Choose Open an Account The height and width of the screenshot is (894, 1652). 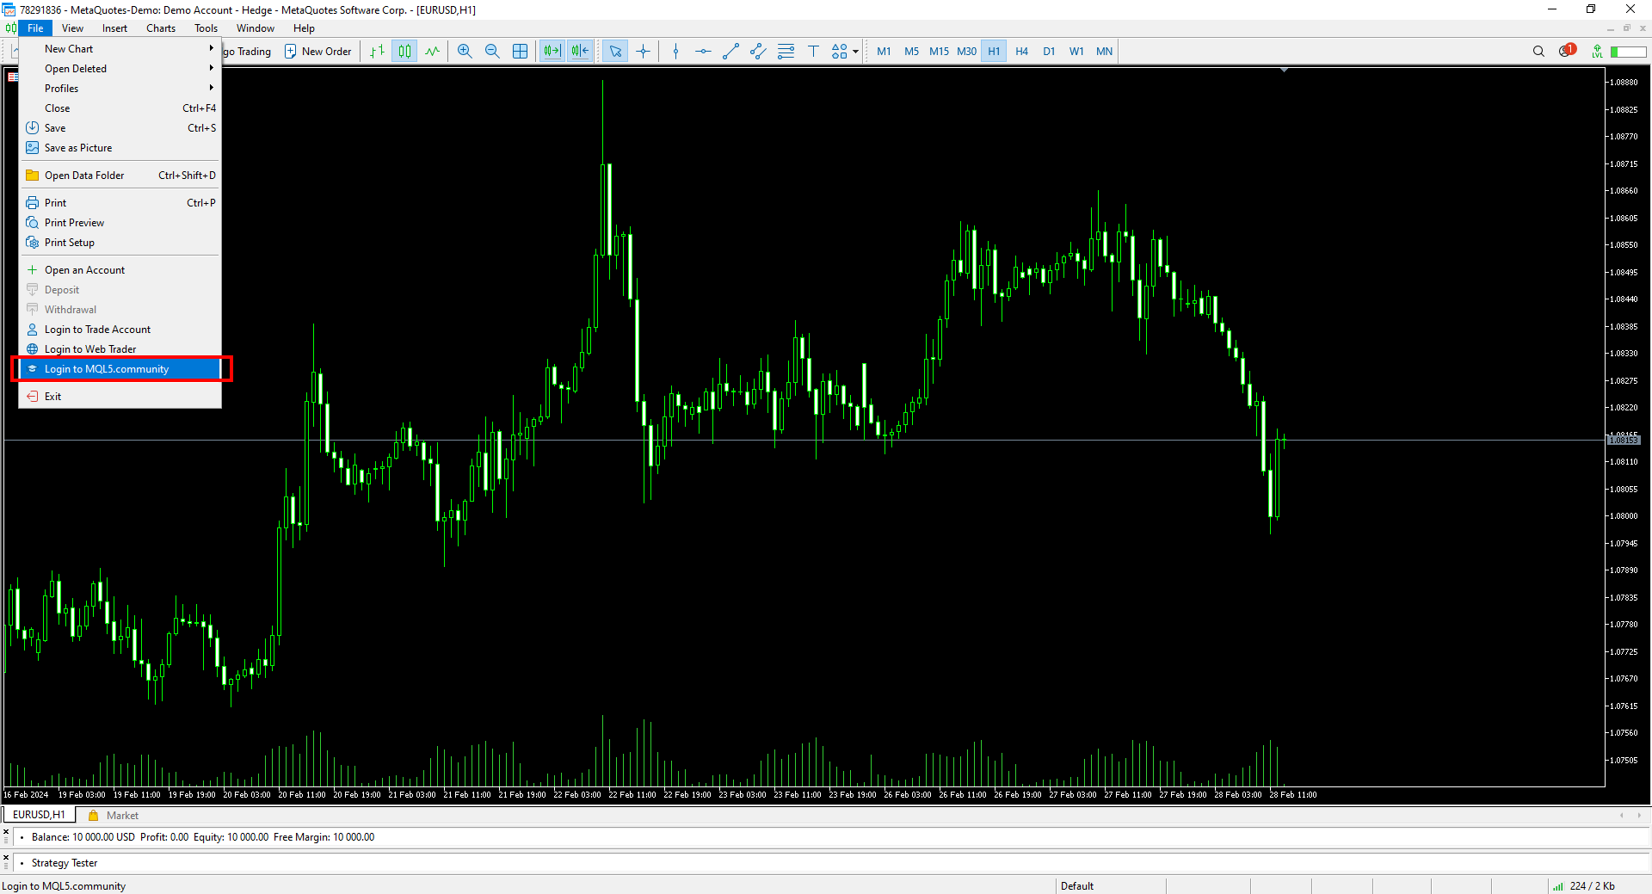(120, 270)
